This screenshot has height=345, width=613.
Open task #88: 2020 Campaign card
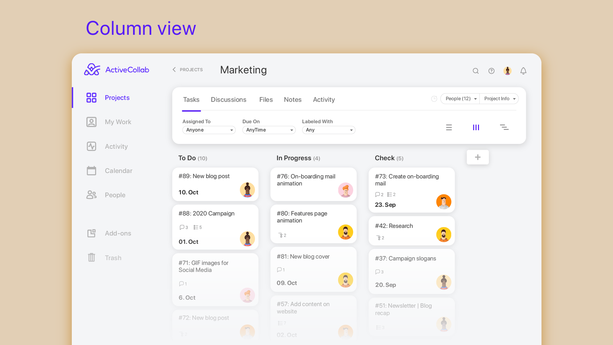point(215,227)
